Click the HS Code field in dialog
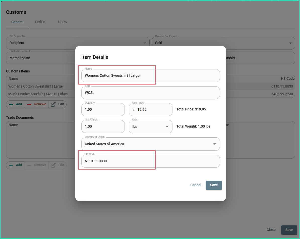This screenshot has width=300, height=239. 150,161
